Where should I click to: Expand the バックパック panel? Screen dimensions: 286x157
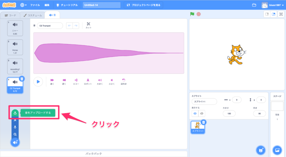click(x=95, y=154)
